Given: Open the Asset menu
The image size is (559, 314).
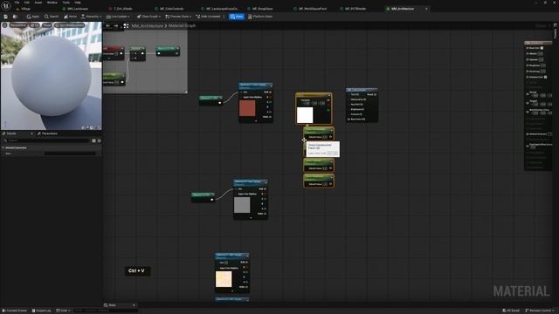Looking at the screenshot, I should coord(38,3).
